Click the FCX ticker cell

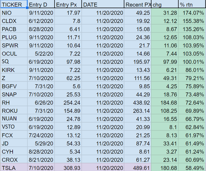tap(14, 135)
